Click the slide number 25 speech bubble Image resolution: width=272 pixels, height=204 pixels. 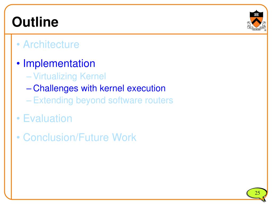257,194
